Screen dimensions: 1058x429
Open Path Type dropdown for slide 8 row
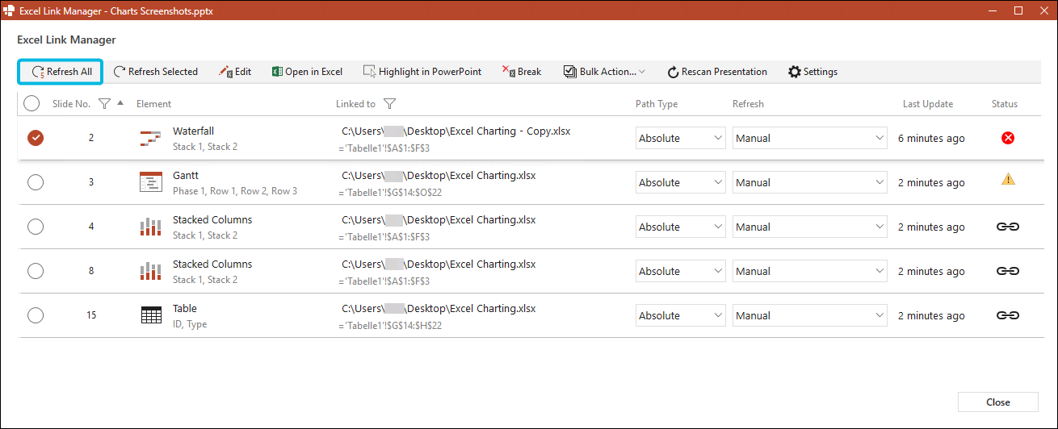tap(681, 271)
